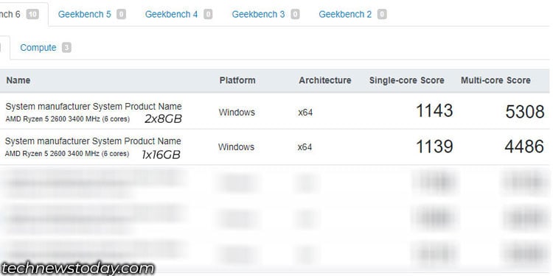The height and width of the screenshot is (276, 553).
Task: Click the Multi-core Score column header
Action: click(x=495, y=80)
